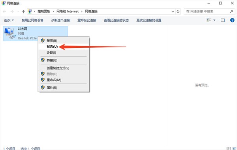Click 诊断这个连接 toolbar button

60,20
